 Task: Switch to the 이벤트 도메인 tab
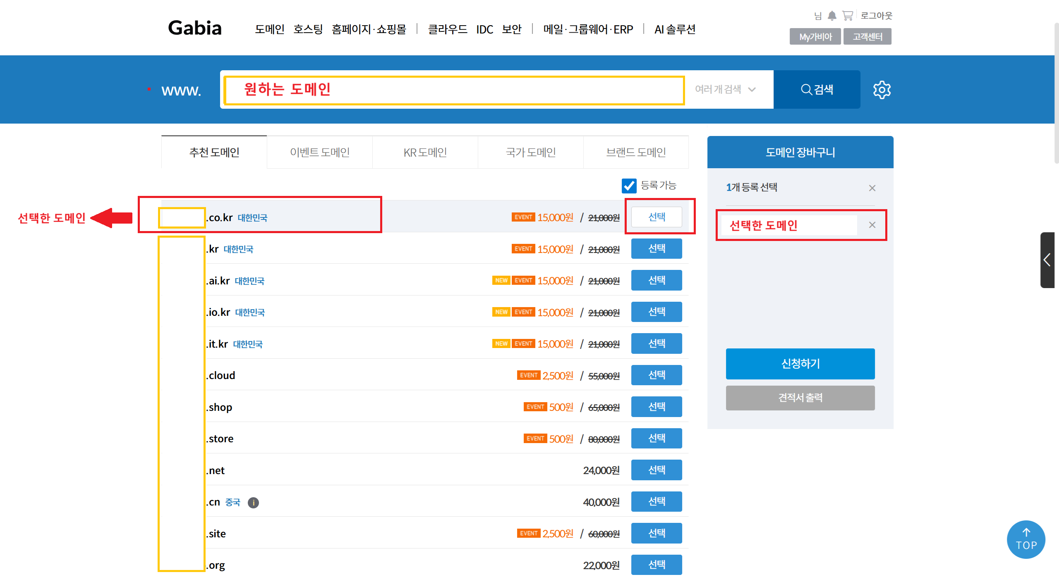[x=319, y=152]
